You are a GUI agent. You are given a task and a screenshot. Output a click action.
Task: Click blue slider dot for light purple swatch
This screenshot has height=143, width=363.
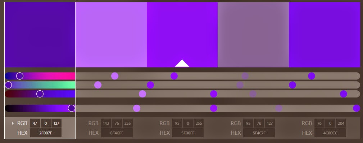click(x=142, y=94)
